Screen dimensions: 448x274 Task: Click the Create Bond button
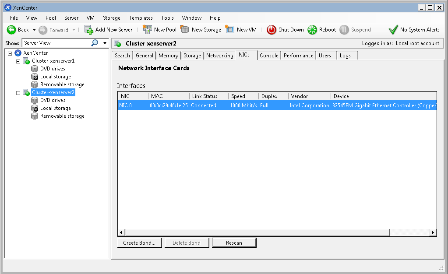(139, 243)
